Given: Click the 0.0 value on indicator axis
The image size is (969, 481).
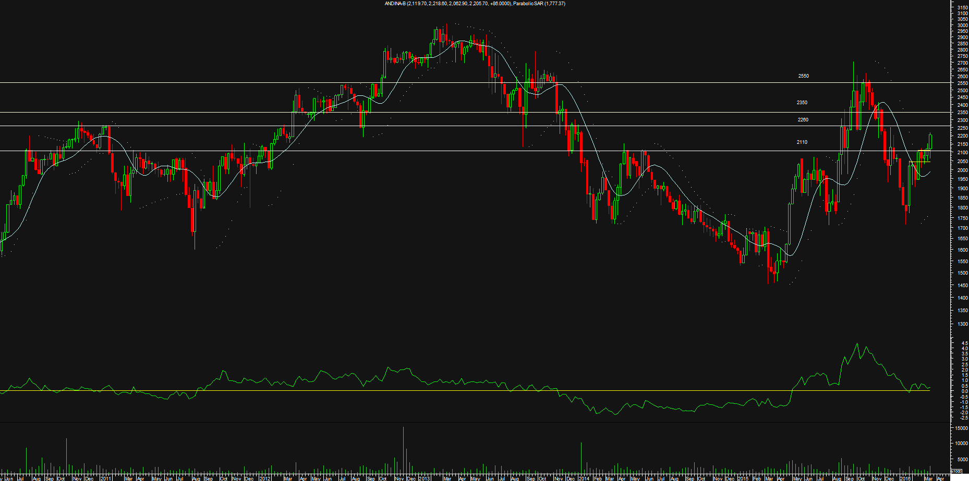Looking at the screenshot, I should [x=964, y=391].
